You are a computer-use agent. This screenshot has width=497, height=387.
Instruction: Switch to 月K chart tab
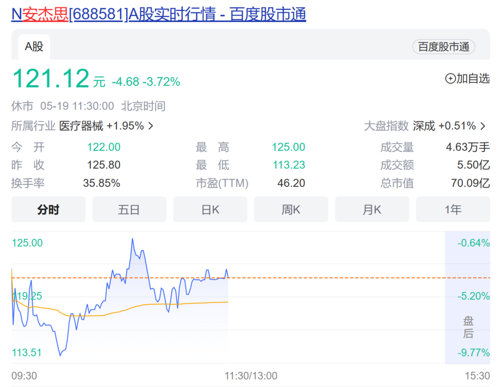pyautogui.click(x=372, y=209)
